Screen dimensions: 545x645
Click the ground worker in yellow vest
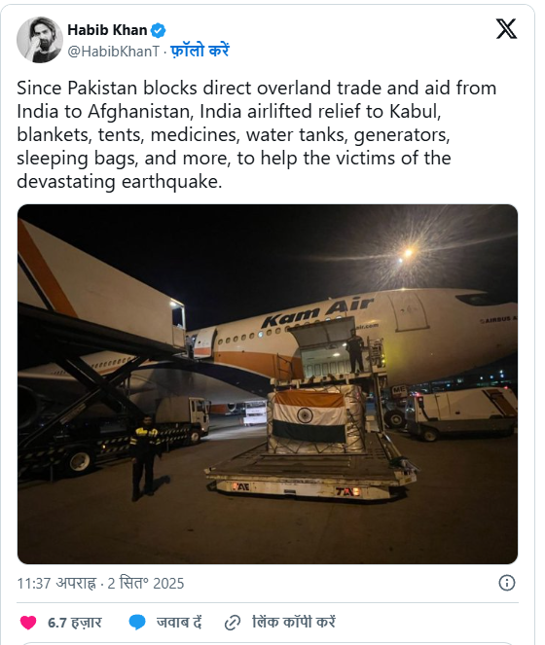tap(144, 458)
